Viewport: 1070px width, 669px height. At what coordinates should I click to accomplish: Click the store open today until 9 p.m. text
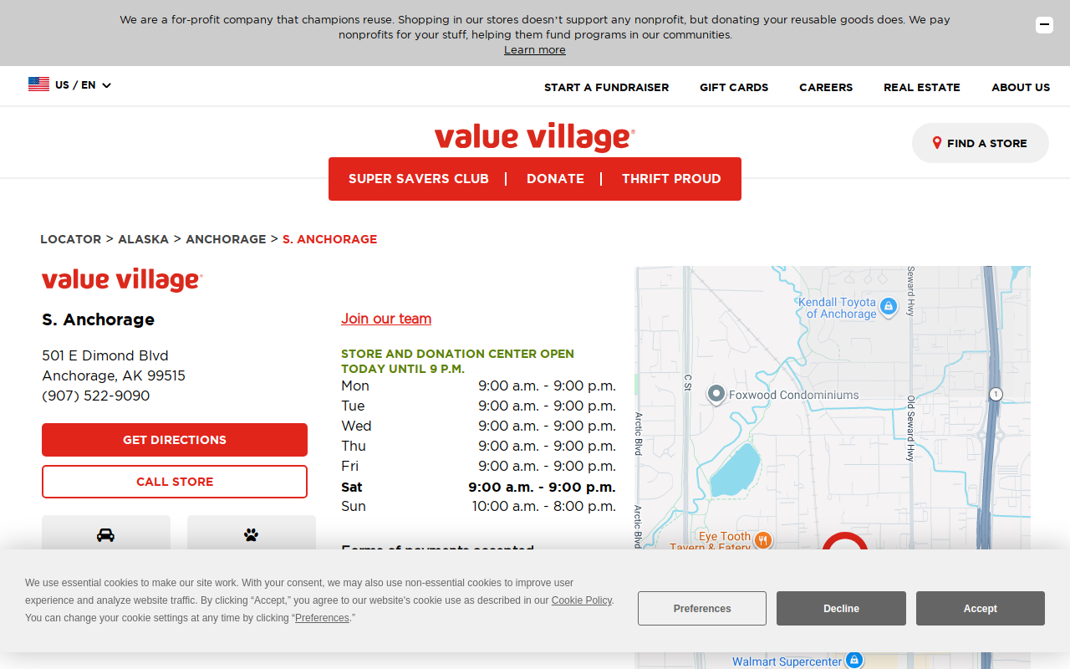[457, 361]
